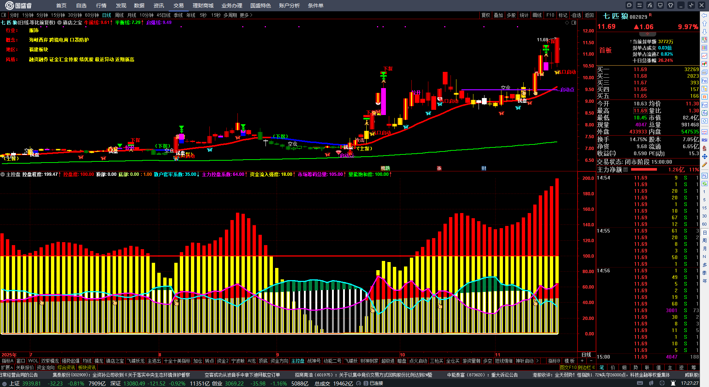Click the back arrow icon in right sidebar

[705, 15]
